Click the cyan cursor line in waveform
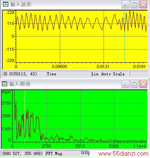 point(125,37)
